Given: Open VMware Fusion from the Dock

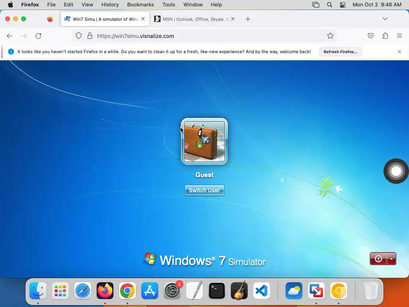Looking at the screenshot, I should [x=316, y=291].
